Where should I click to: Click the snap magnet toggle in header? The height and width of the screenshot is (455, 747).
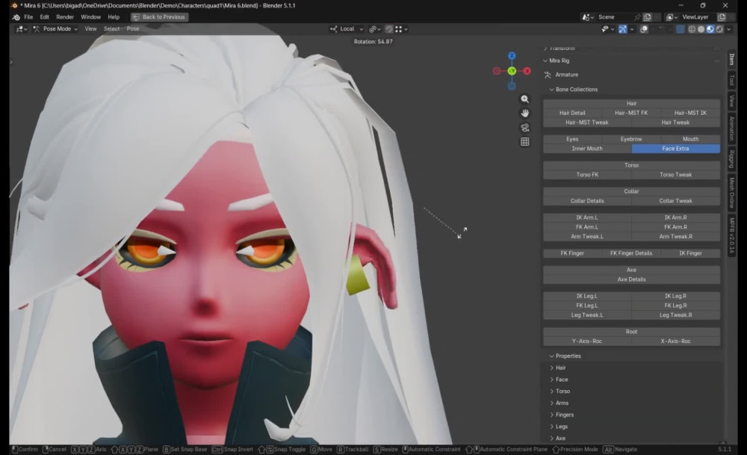pyautogui.click(x=388, y=29)
